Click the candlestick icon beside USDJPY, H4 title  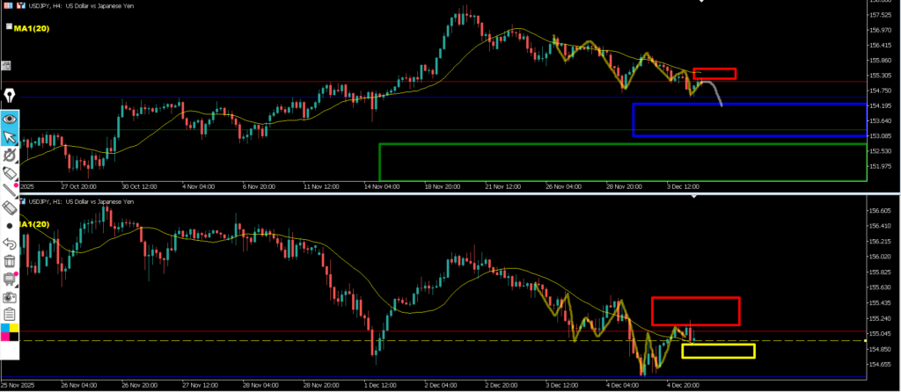pos(22,5)
